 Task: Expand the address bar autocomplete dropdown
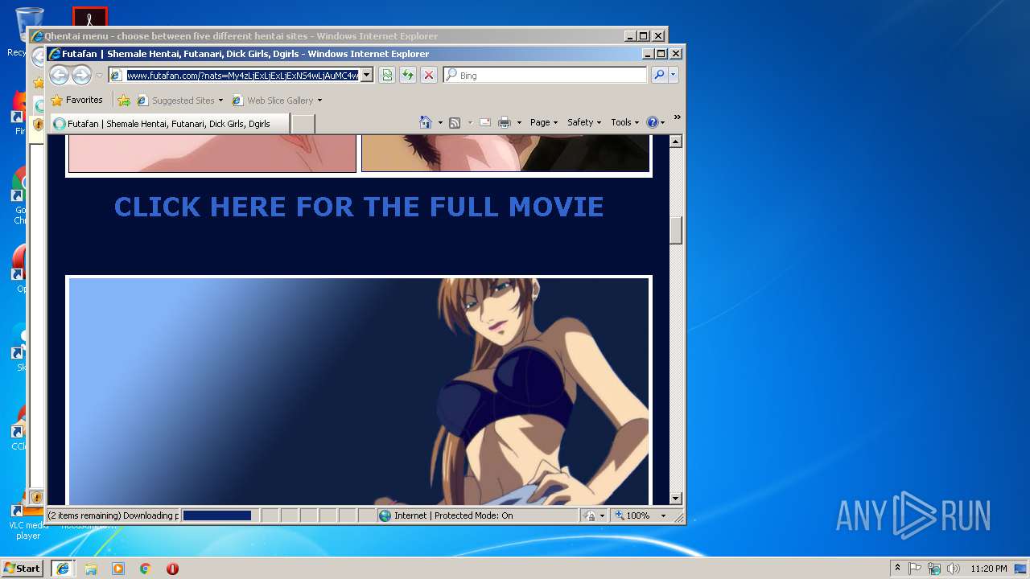point(366,75)
